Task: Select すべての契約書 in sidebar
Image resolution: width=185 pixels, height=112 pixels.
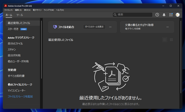Action: 16,76
